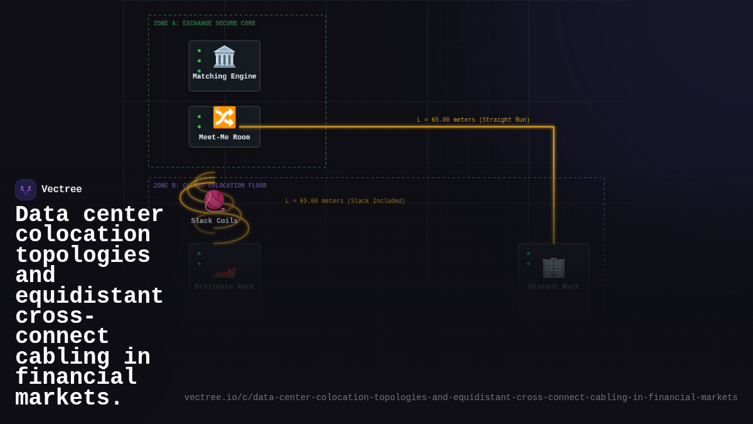Toggle the top status dot on Matching Engine

point(200,50)
